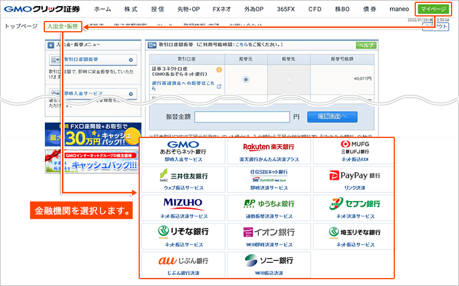Viewport: 459px width, 286px height.
Task: Select GMO Aozora Net Bank logo
Action: pos(183,149)
